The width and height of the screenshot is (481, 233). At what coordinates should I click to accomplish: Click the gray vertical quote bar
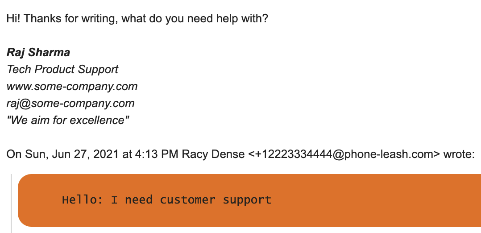point(11,203)
